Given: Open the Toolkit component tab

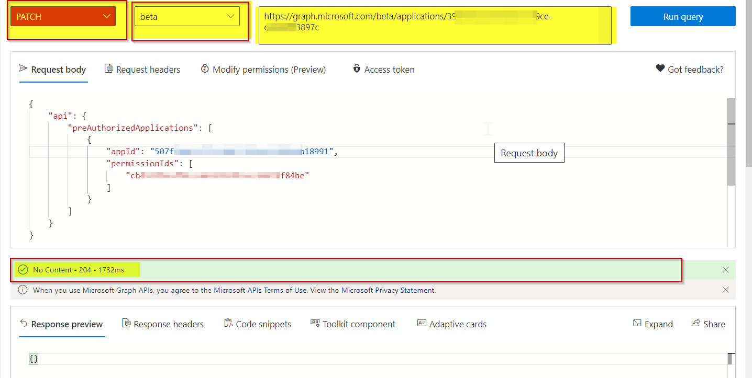Looking at the screenshot, I should 353,324.
